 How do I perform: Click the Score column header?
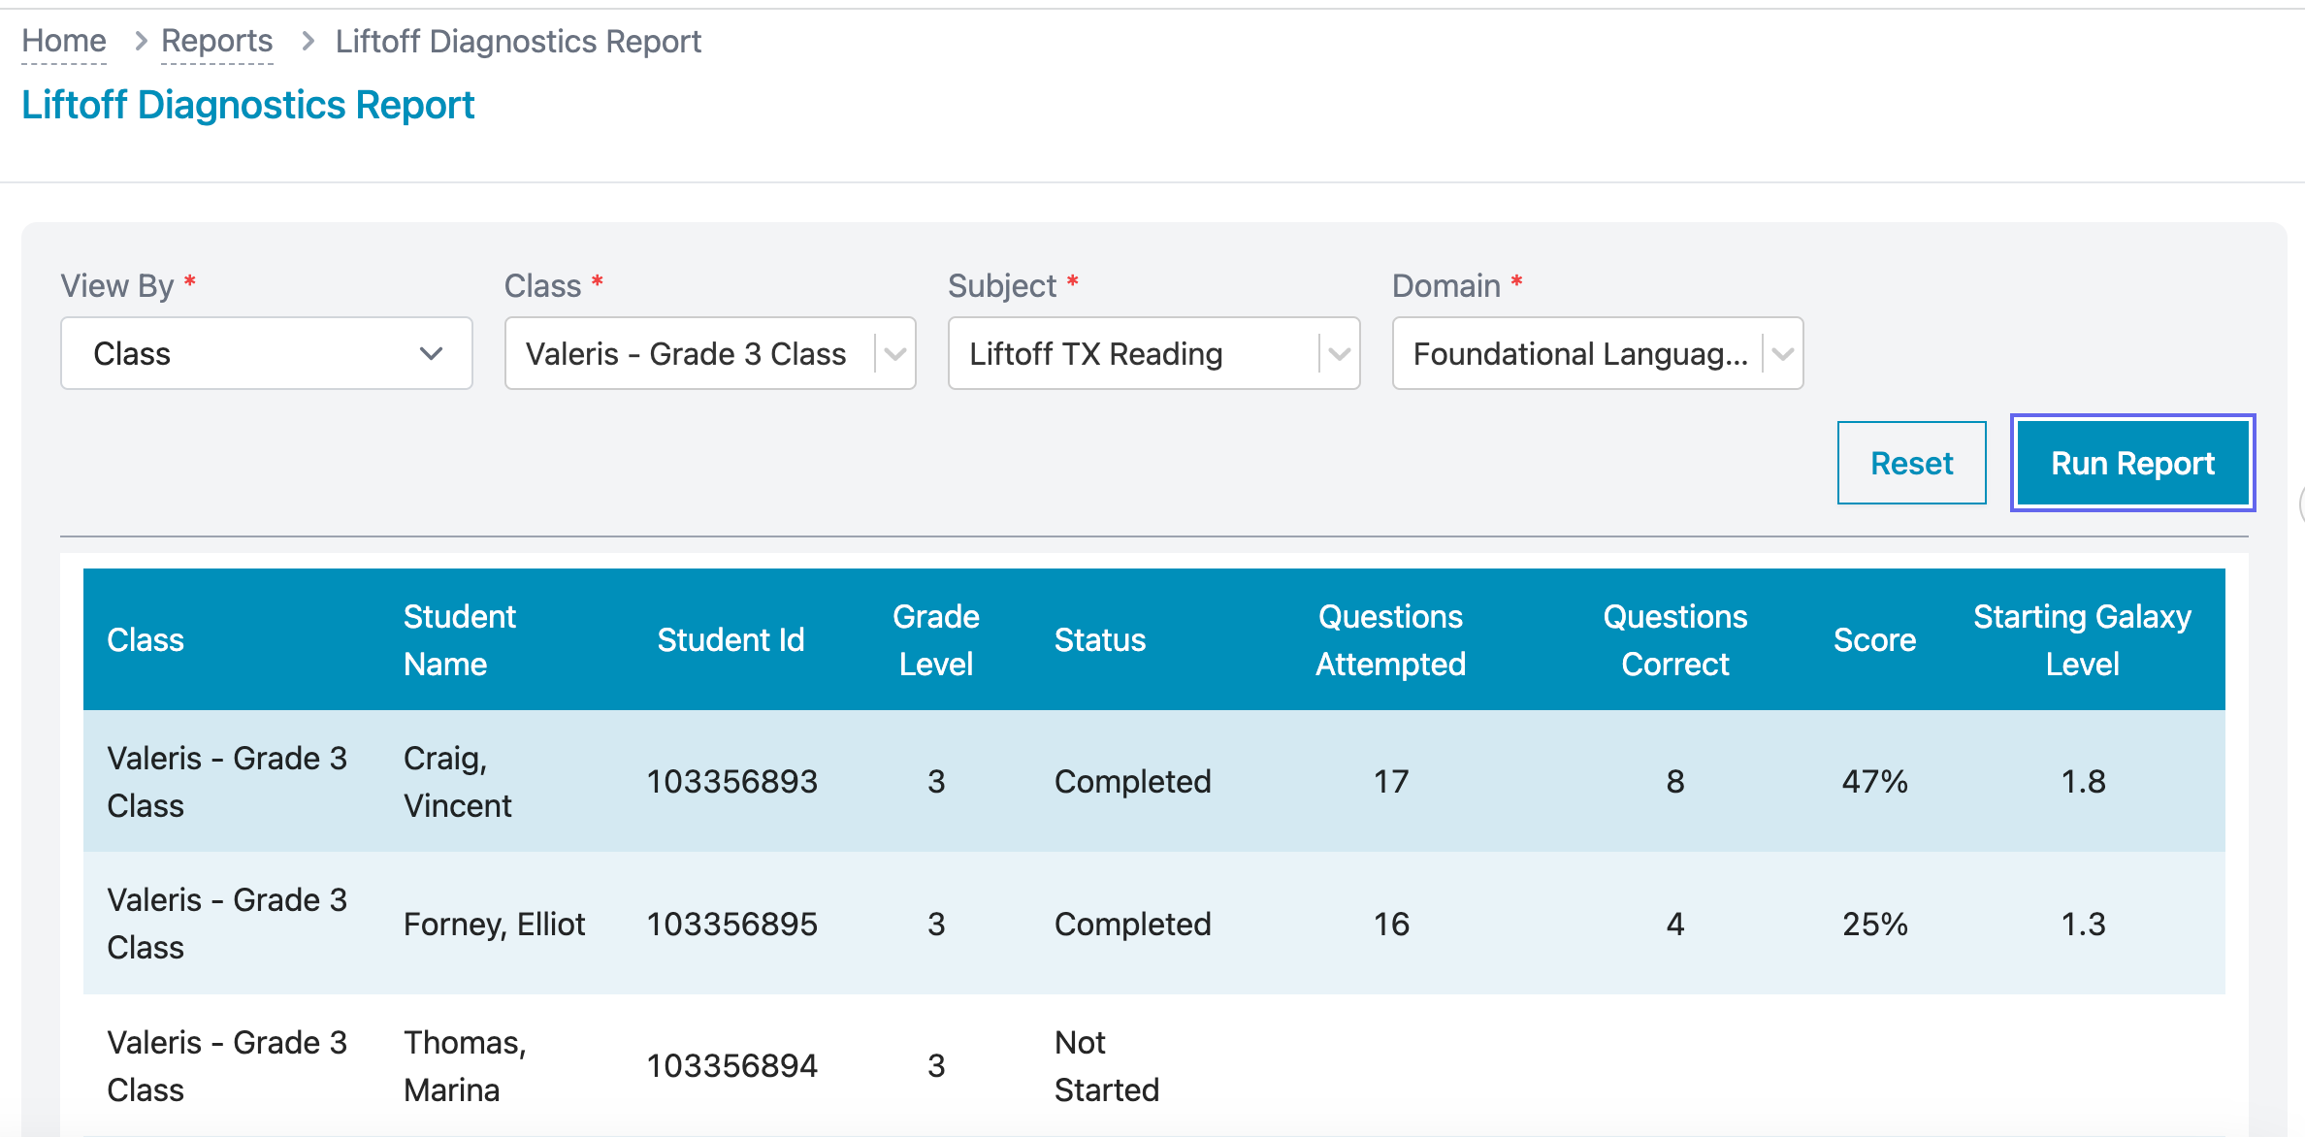click(x=1874, y=640)
